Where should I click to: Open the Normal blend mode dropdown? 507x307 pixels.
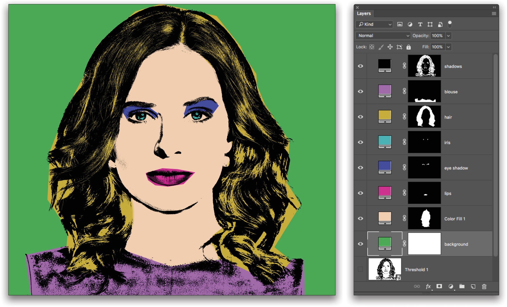[383, 35]
